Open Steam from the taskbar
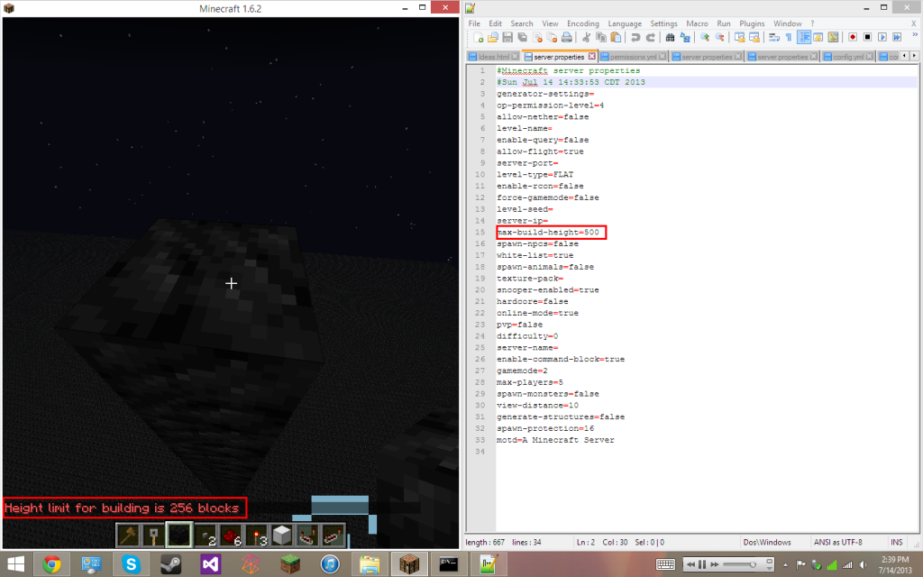 point(170,564)
